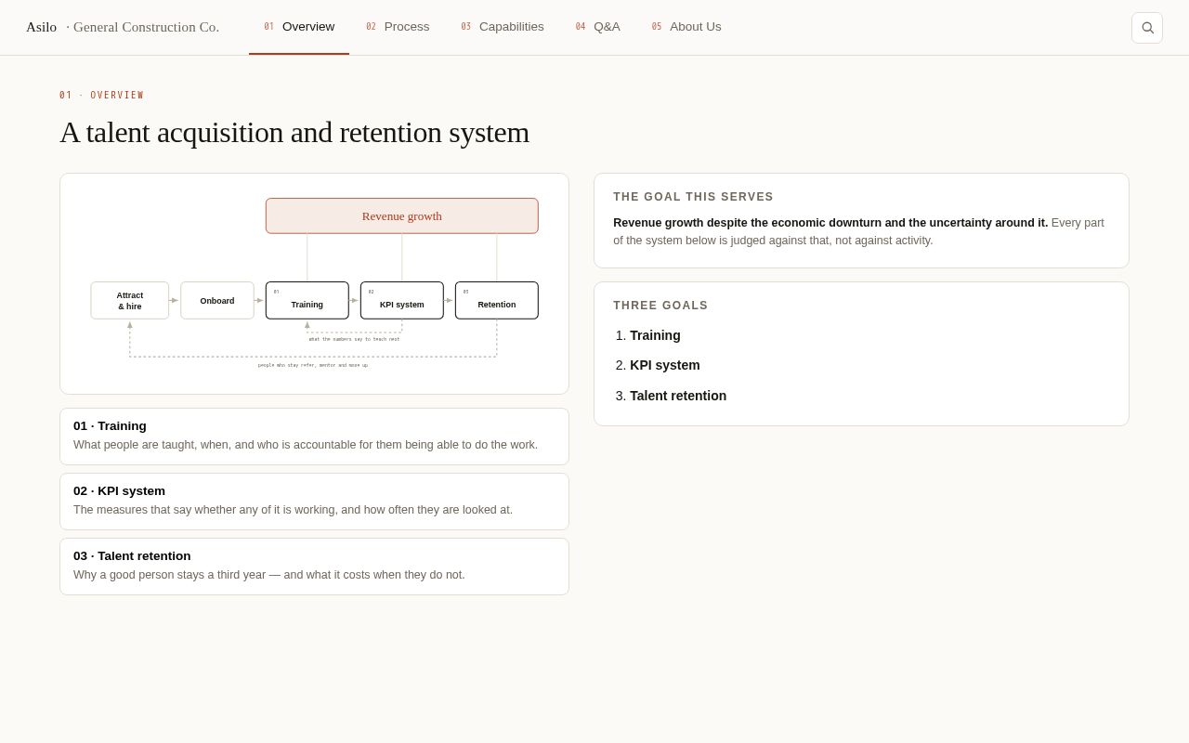Click the 'THE GOAL THIS SERVES' heading
Viewport: 1189px width, 743px height.
click(x=693, y=197)
